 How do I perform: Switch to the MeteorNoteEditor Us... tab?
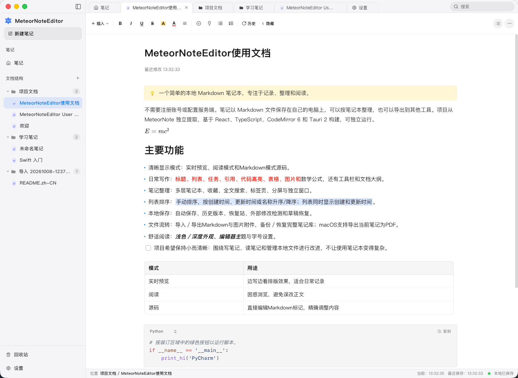point(311,7)
